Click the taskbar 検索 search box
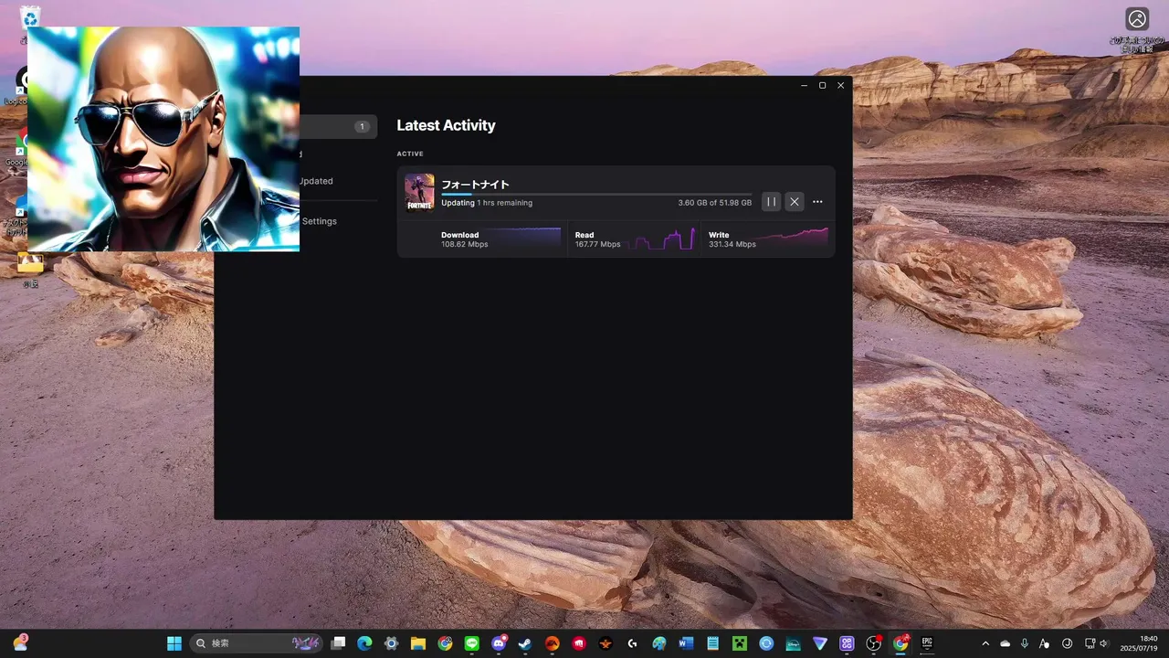The image size is (1169, 658). click(257, 643)
